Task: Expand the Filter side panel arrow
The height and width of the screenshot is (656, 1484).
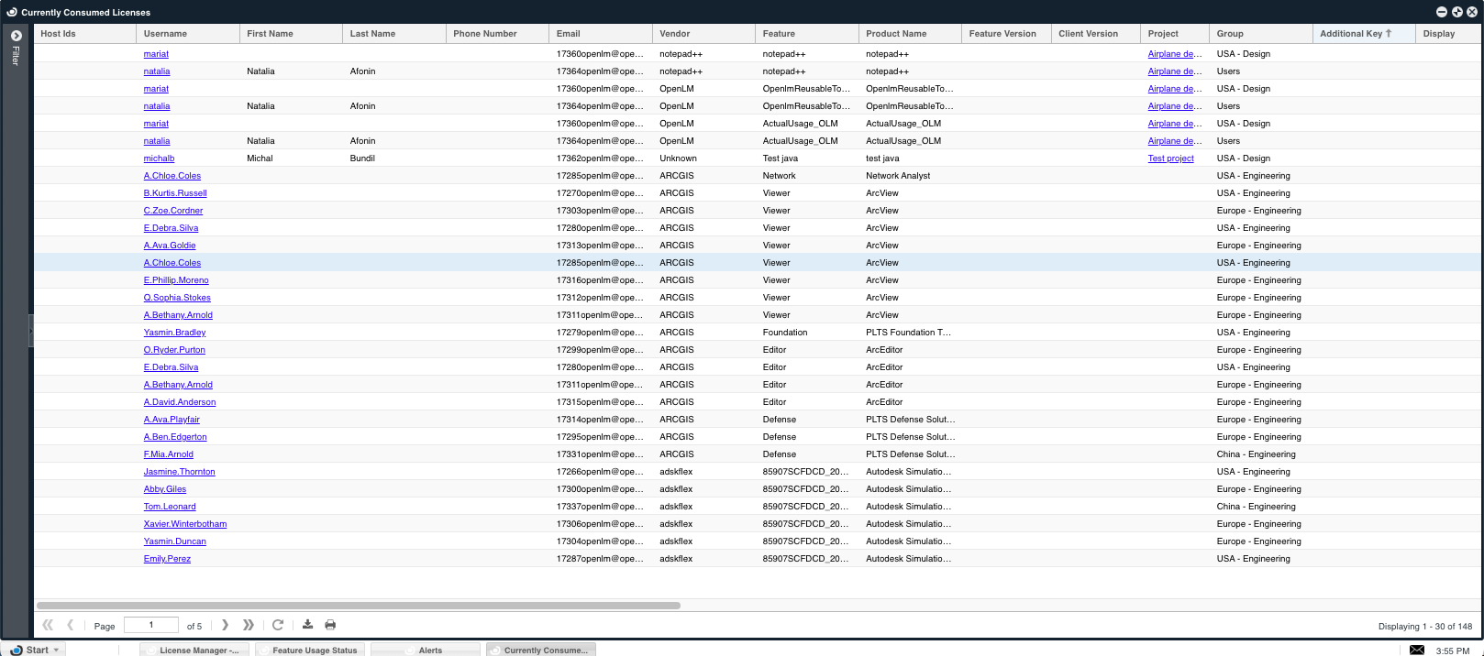Action: [16, 36]
